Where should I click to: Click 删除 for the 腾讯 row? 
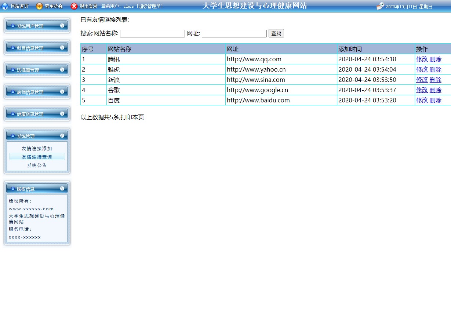click(436, 59)
